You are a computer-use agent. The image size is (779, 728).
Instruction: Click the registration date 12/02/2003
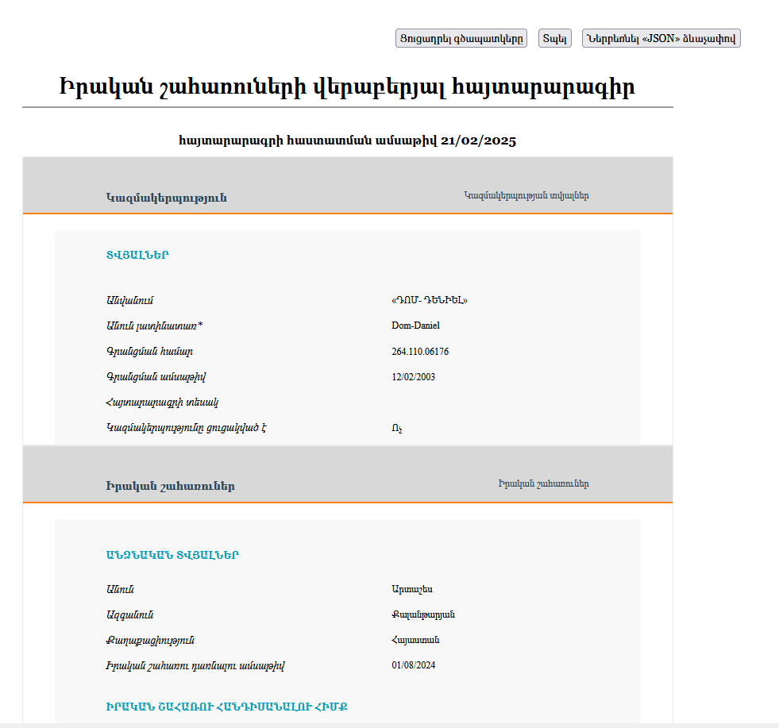413,376
